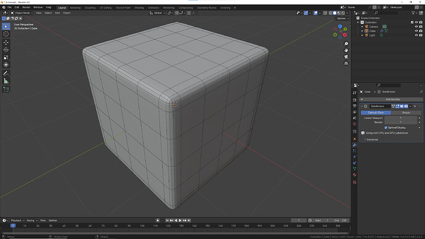Switch to the Sculpting workspace tab

click(90, 8)
